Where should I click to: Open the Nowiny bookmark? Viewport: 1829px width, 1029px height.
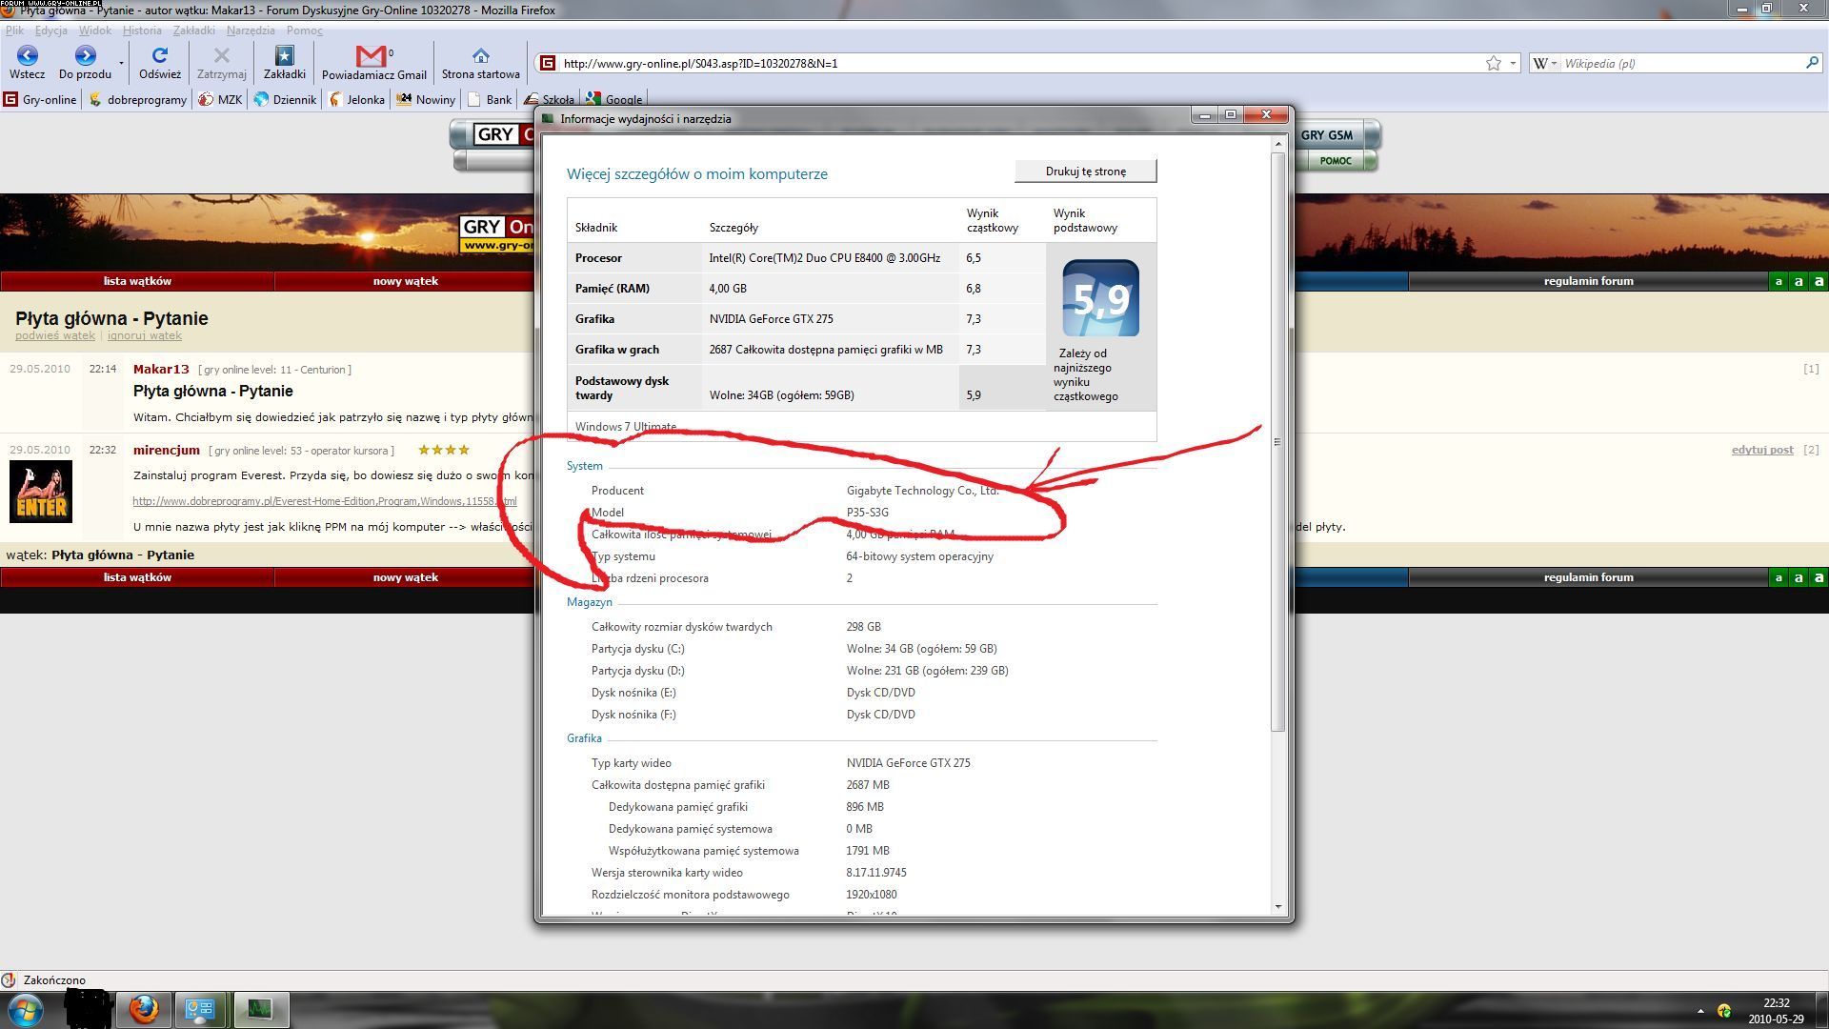426,99
